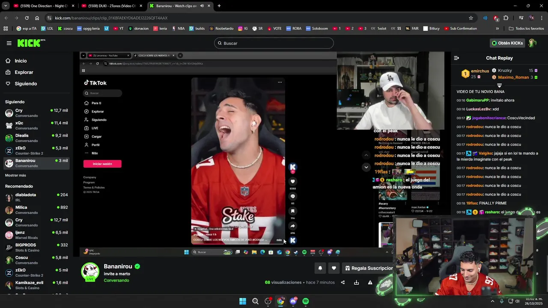Screen dimensions: 548x308
Task: Open Bananirou's profile avatar below the clip
Action: pos(90,272)
